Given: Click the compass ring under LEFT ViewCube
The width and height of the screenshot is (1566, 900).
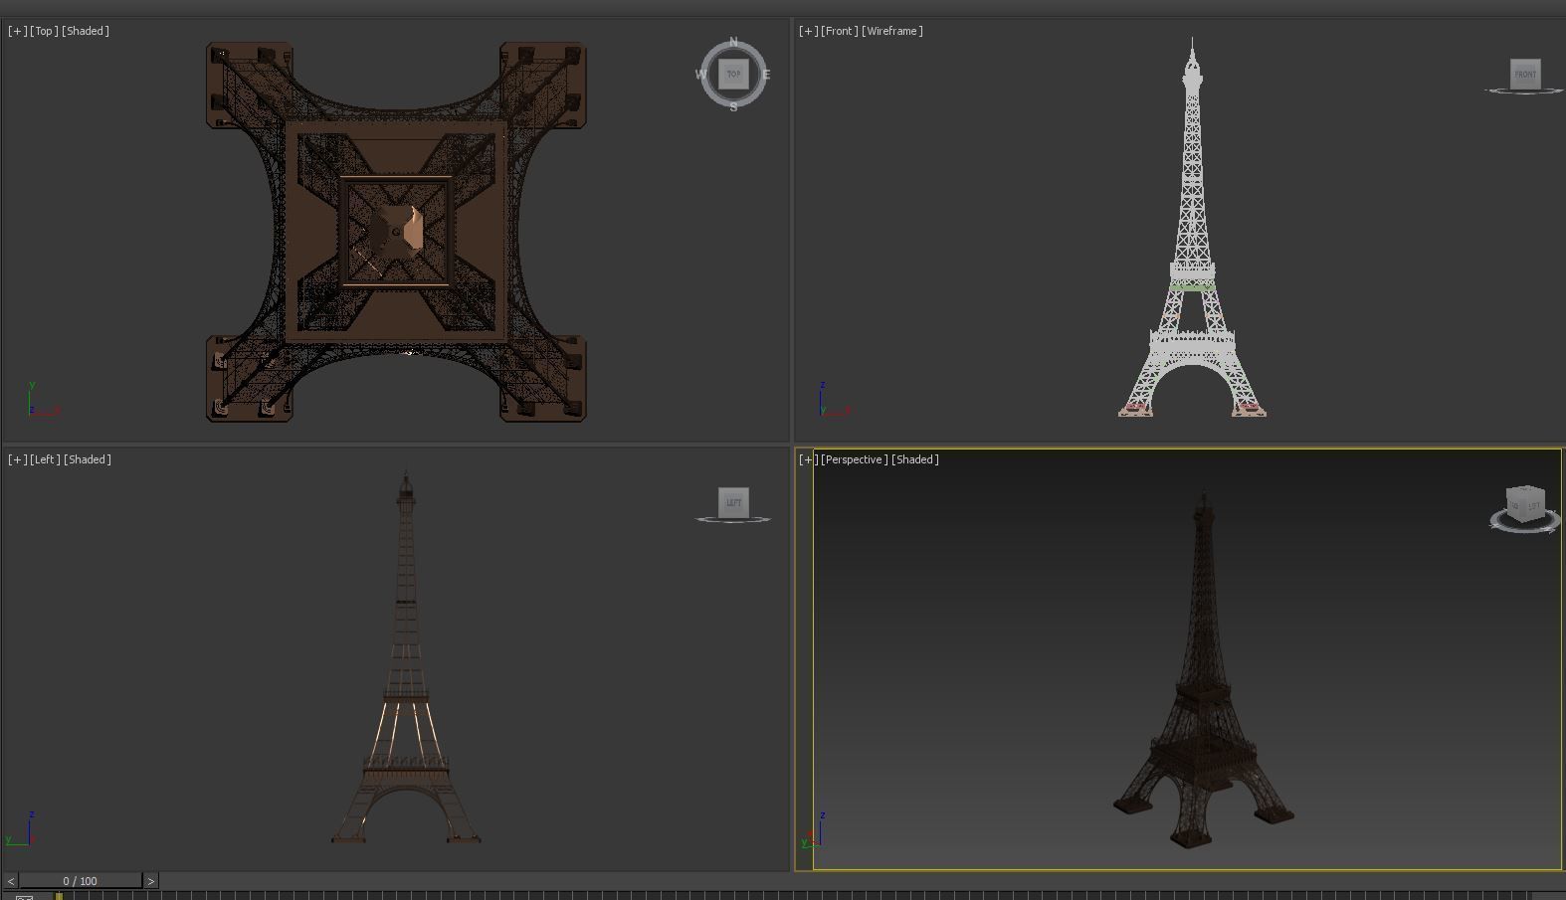Looking at the screenshot, I should 733,519.
